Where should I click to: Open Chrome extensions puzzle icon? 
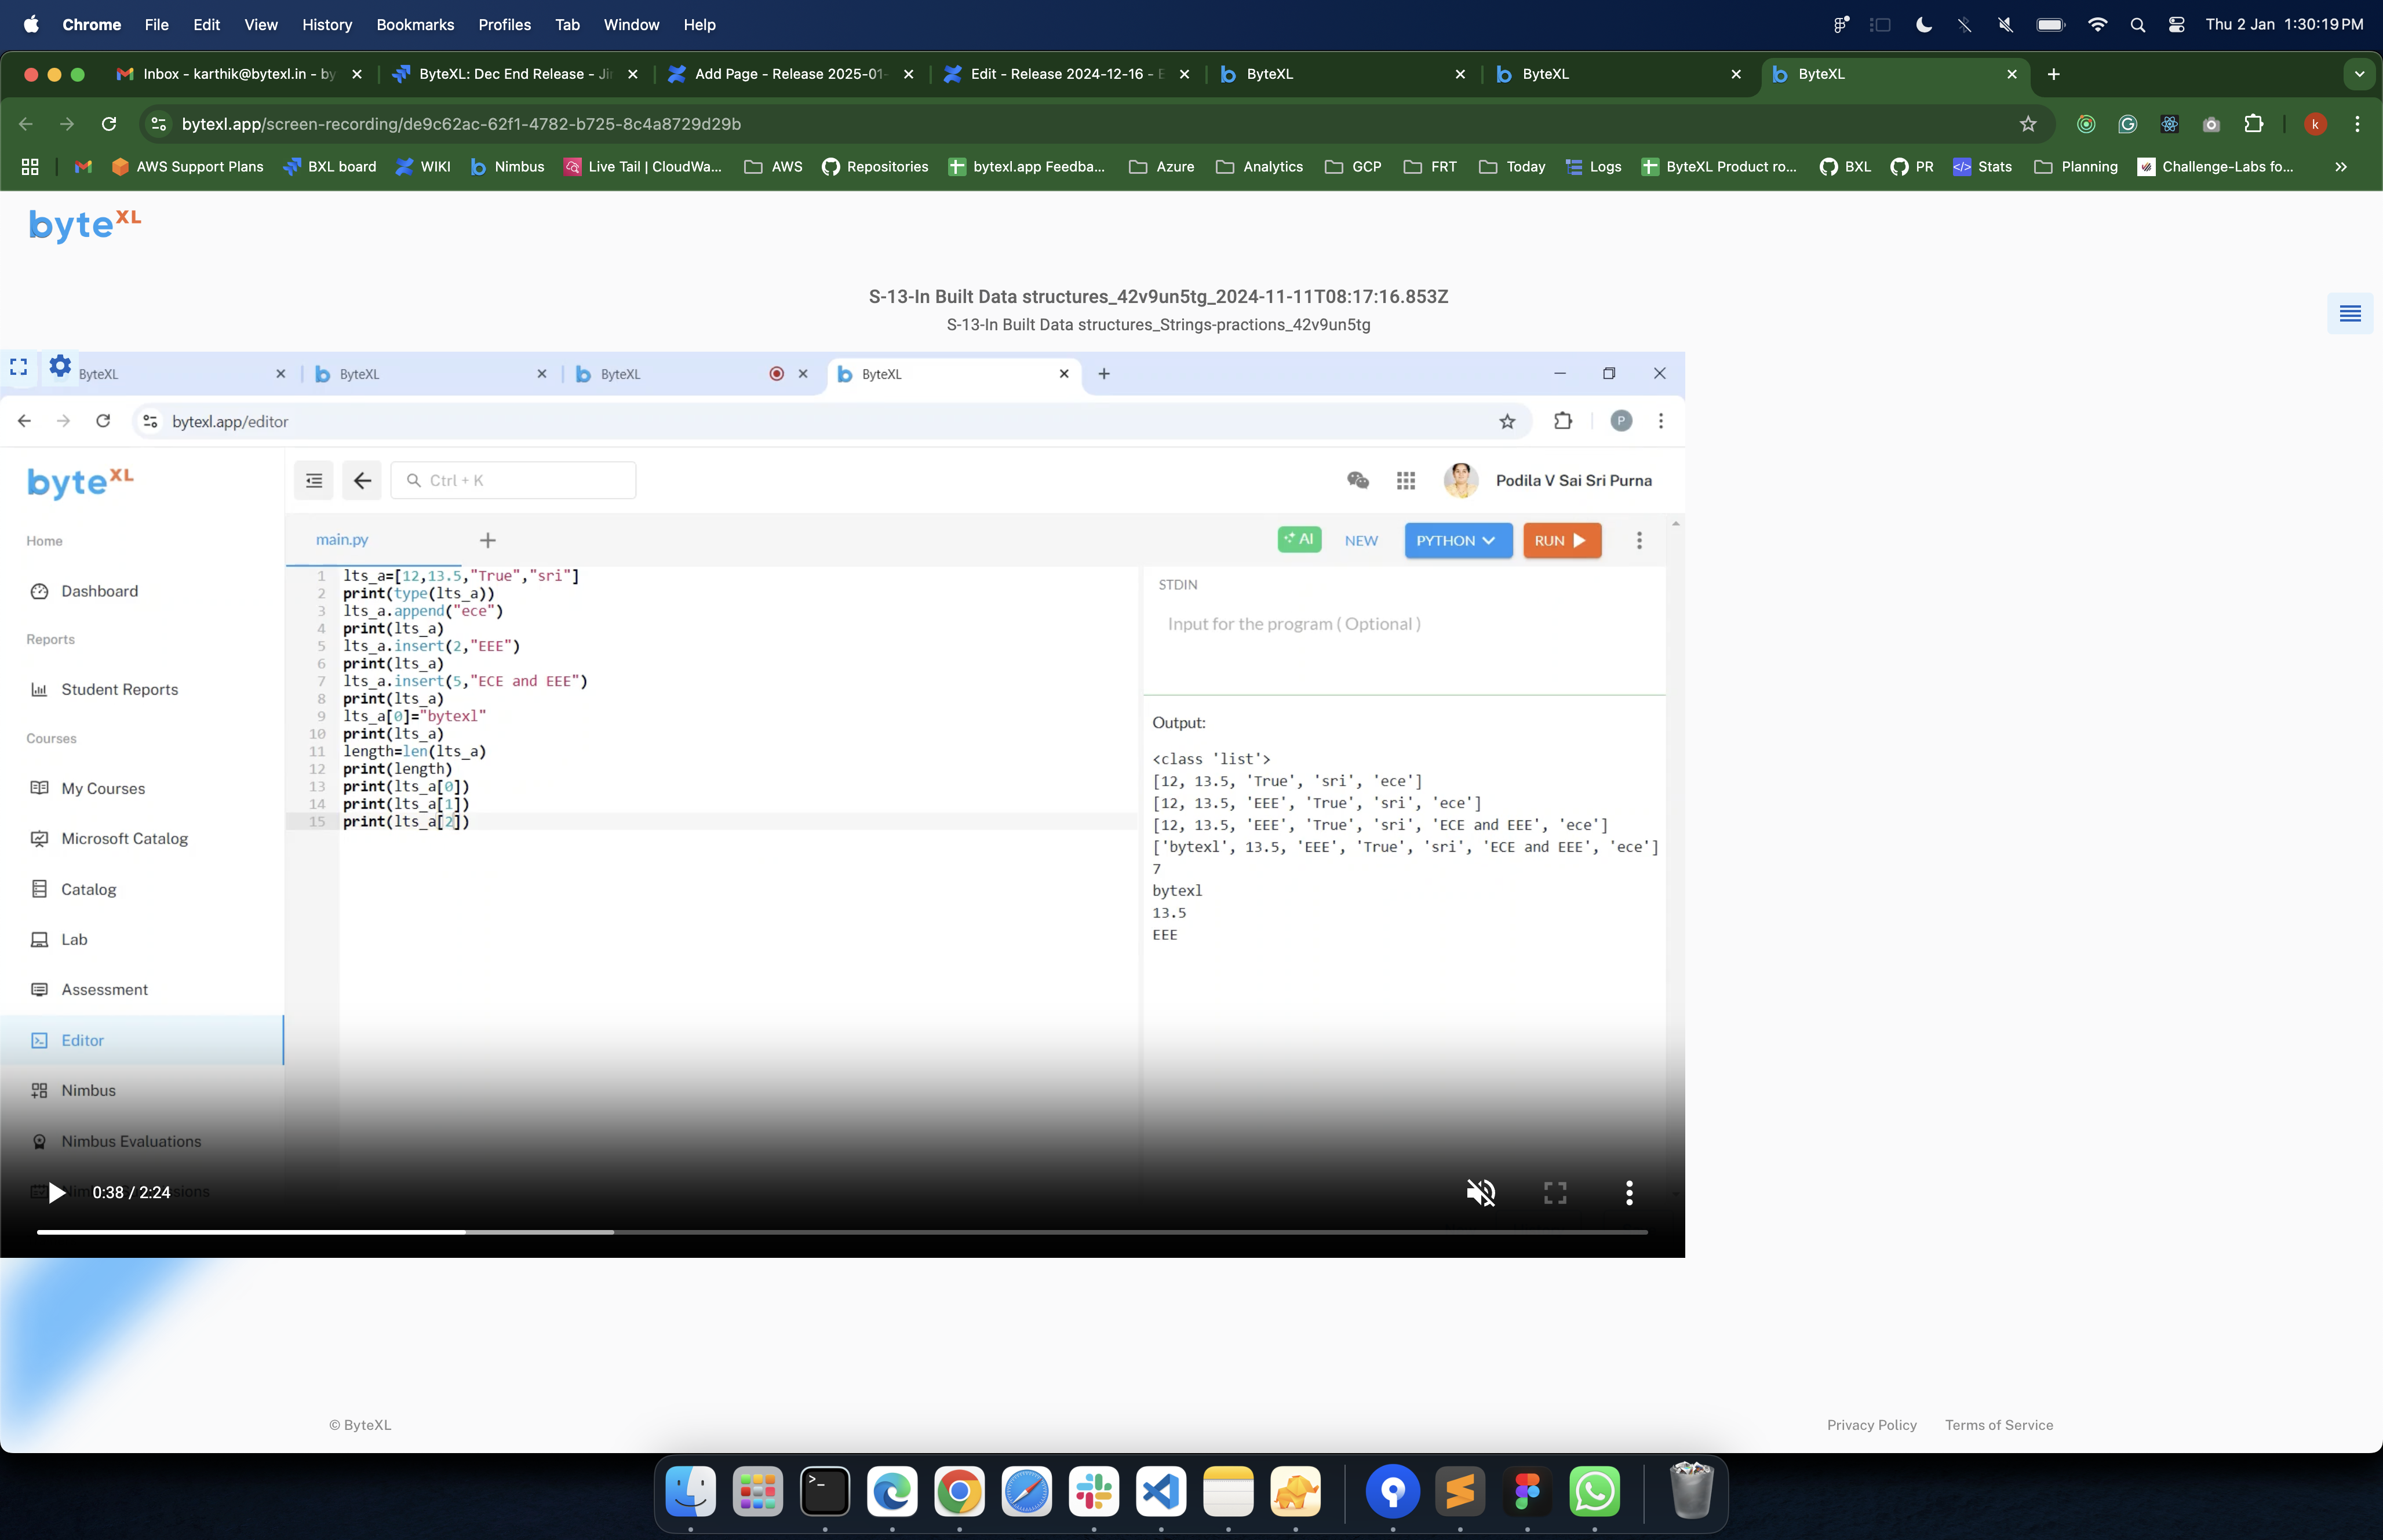point(2253,124)
